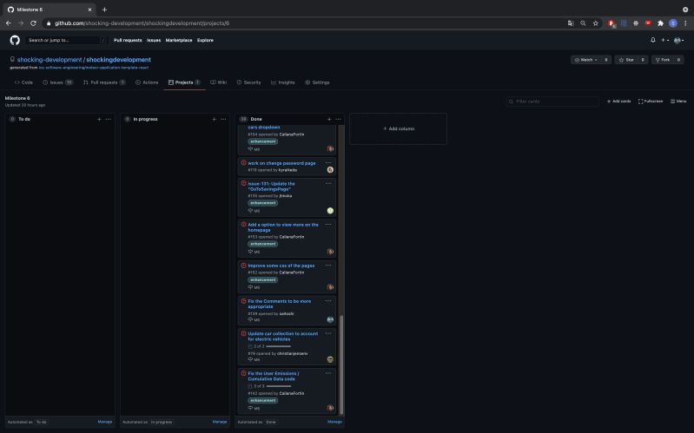This screenshot has width=694, height=433.
Task: Focus the Search or jump to field
Action: pyautogui.click(x=66, y=40)
